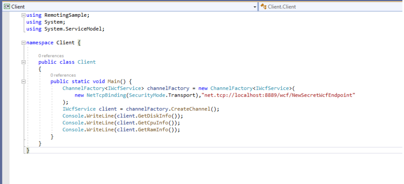This screenshot has width=404, height=184.
Task: Collapse the public class Client outline
Action: coord(23,62)
